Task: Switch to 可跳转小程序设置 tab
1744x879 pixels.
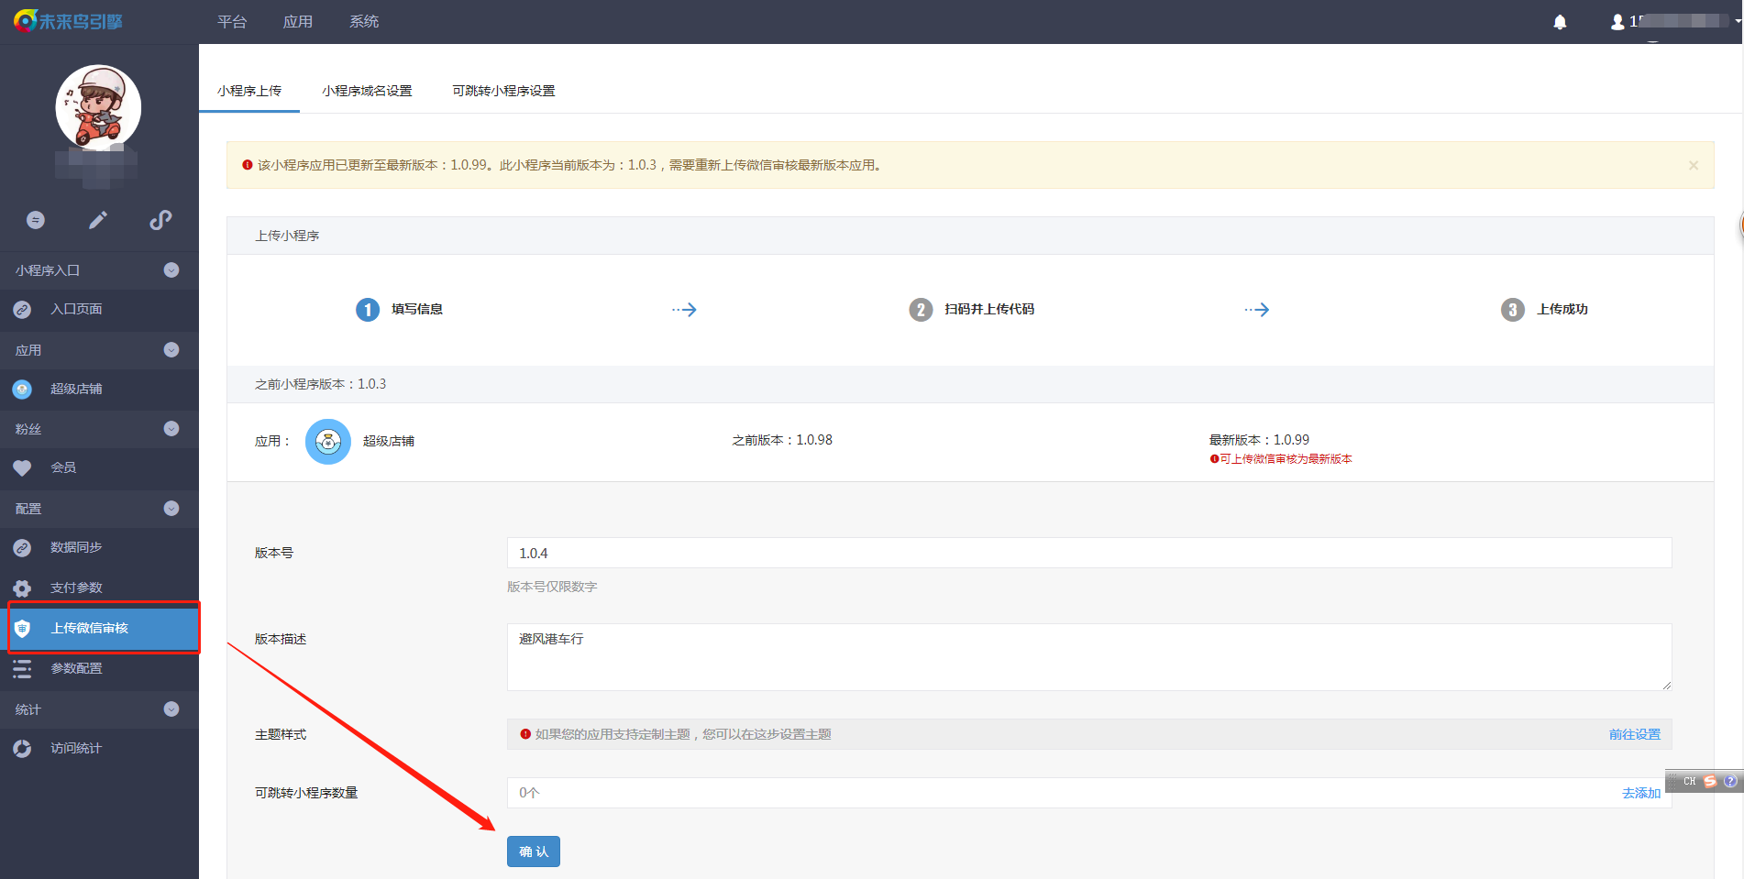Action: [x=503, y=91]
